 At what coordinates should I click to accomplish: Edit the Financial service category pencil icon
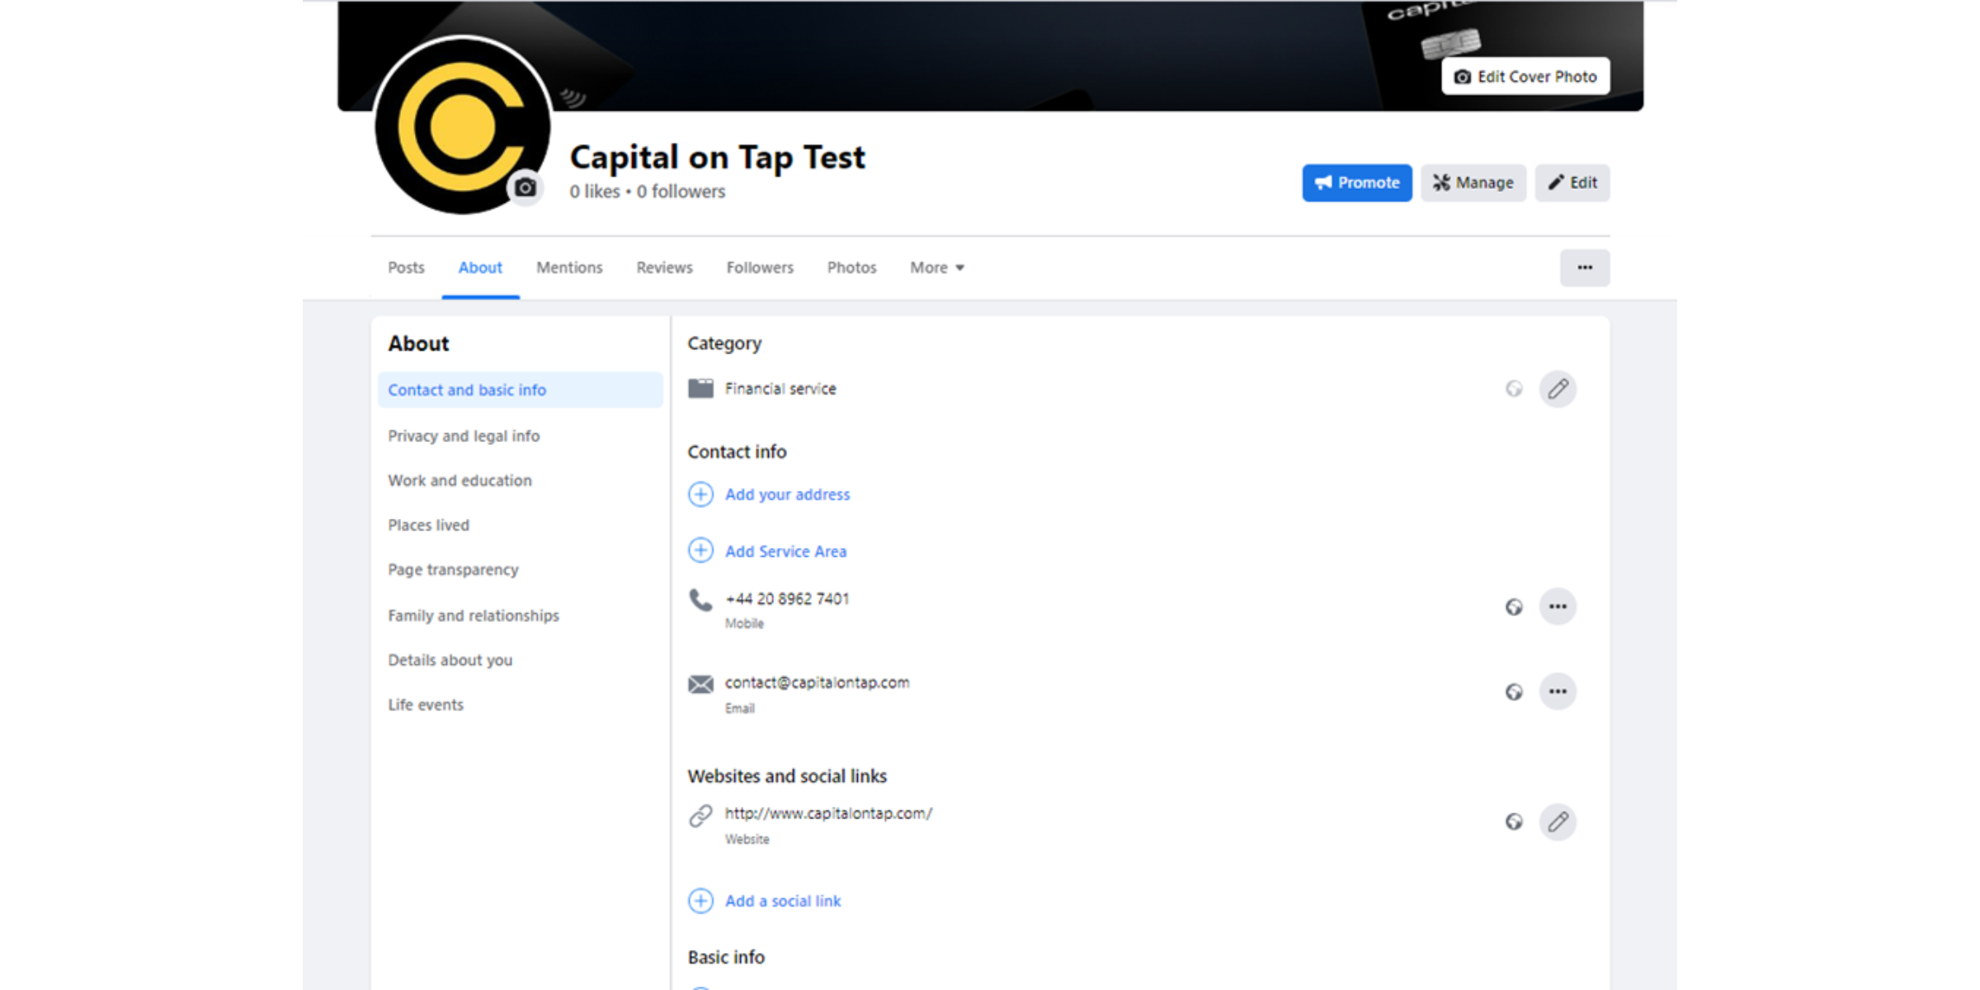click(1558, 389)
